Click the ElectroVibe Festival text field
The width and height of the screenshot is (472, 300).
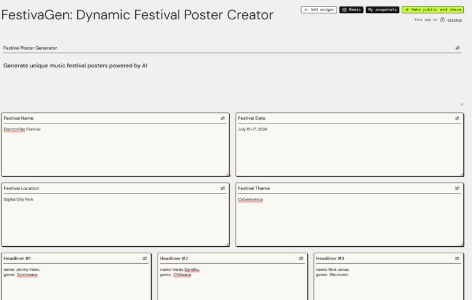tap(114, 149)
